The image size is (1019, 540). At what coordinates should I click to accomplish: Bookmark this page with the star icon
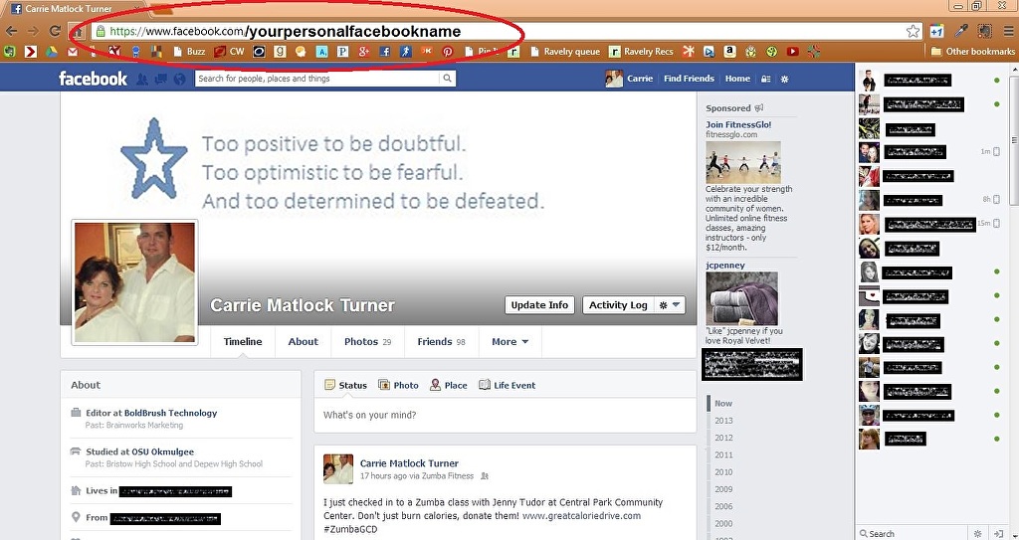tap(914, 31)
